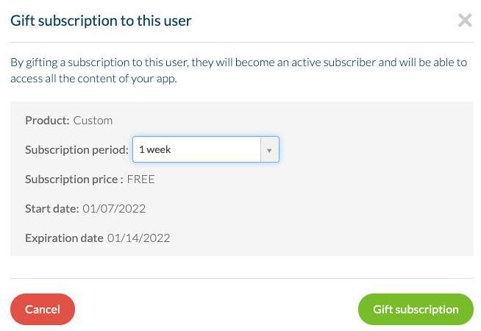Click the 'FREE' price value

pos(140,179)
